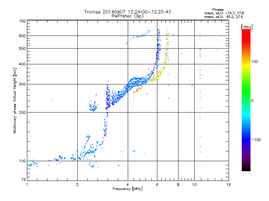Click the 'mean, sd,O: -74.7, 17.8' statistics line

pyautogui.click(x=224, y=13)
